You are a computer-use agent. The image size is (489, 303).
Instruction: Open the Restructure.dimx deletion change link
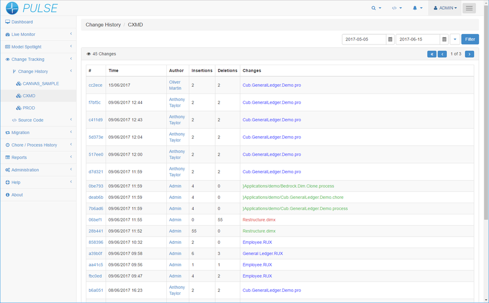(259, 220)
